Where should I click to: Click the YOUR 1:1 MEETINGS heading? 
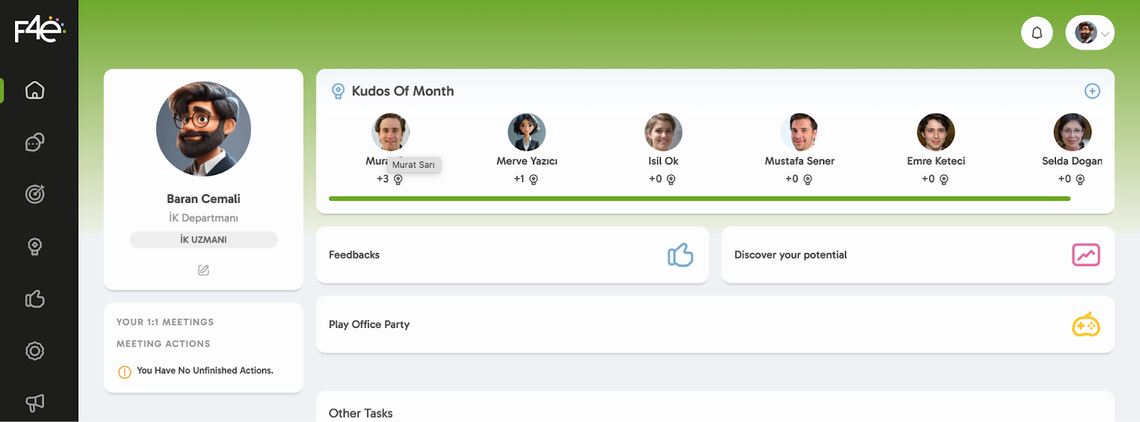[x=165, y=322]
